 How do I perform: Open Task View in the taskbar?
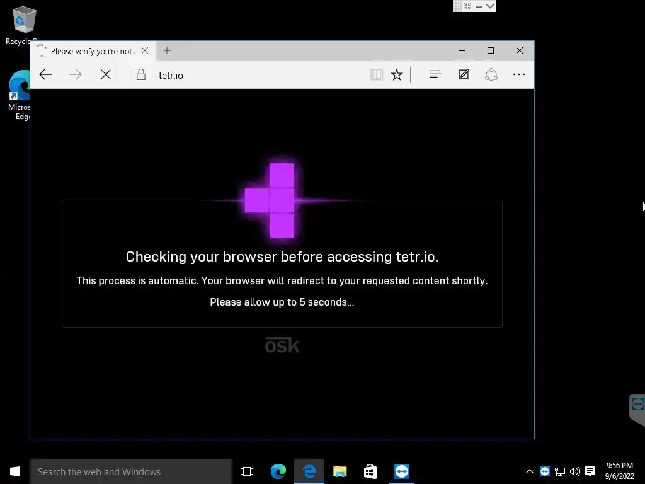(x=247, y=471)
